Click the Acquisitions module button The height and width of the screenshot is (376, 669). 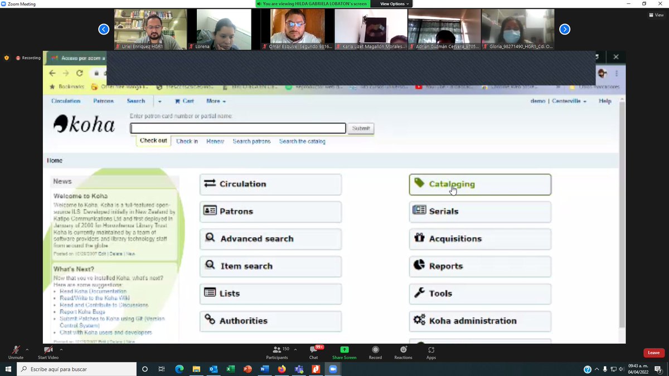480,239
